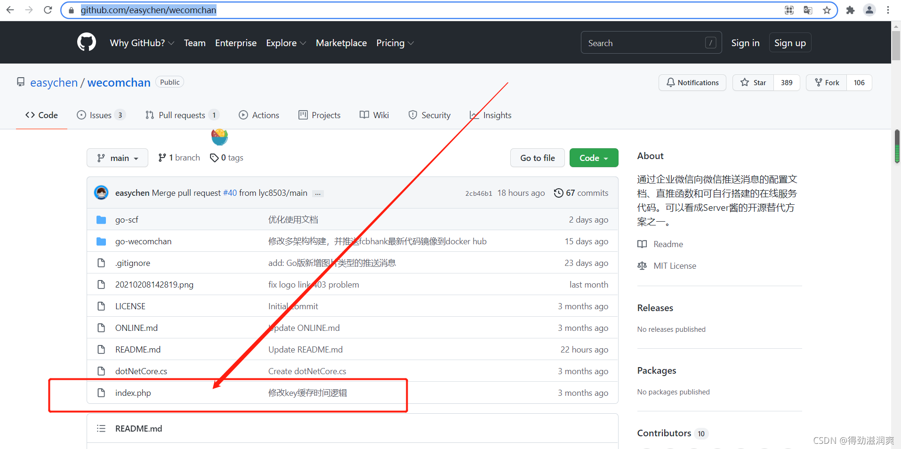Switch to the Insights tab

click(x=491, y=115)
